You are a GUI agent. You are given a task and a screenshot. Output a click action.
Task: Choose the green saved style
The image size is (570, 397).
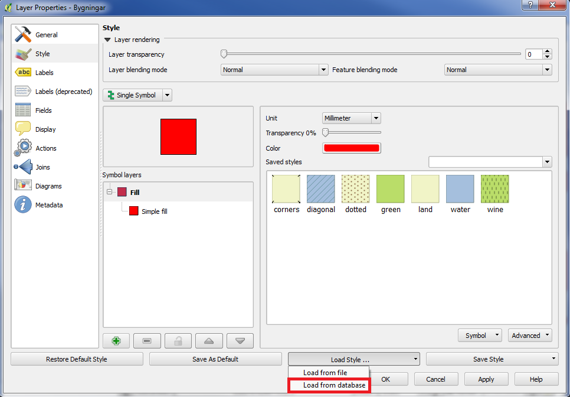click(391, 194)
